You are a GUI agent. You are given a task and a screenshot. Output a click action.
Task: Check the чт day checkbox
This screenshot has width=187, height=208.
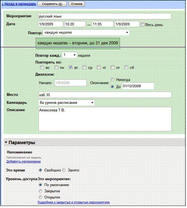click(x=99, y=68)
